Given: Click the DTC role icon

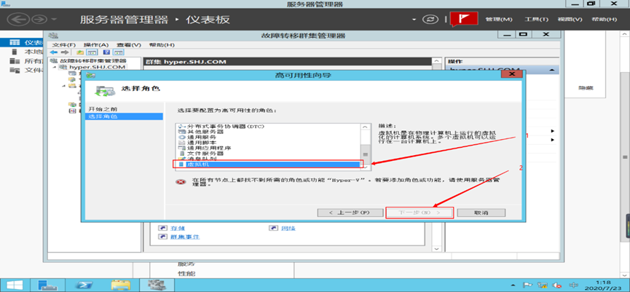Looking at the screenshot, I should (x=181, y=127).
